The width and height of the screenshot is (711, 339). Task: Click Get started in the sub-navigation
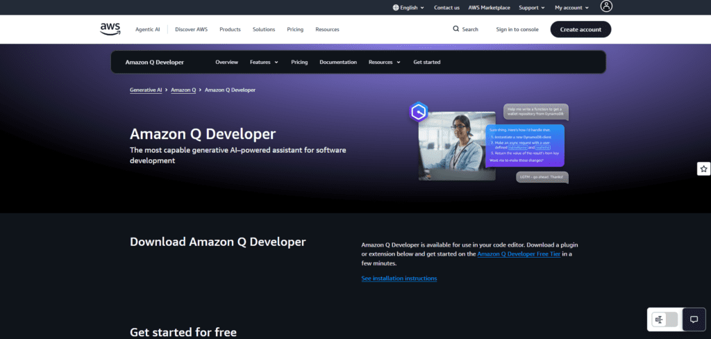(x=427, y=62)
